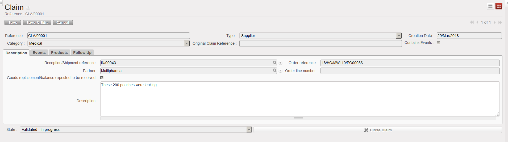Click the '1 of 1' record counter
This screenshot has height=142, width=508.
pyautogui.click(x=486, y=22)
